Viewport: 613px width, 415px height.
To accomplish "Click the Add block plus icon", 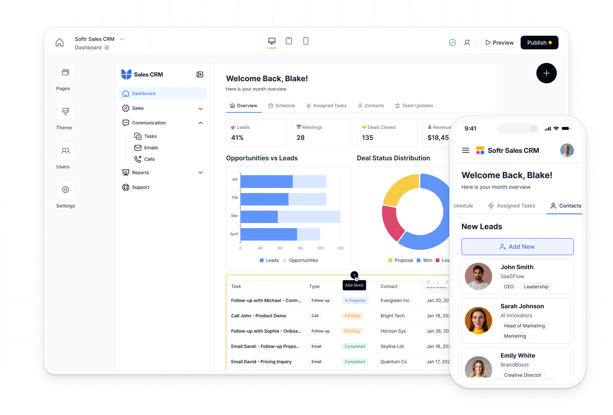I will (x=354, y=275).
